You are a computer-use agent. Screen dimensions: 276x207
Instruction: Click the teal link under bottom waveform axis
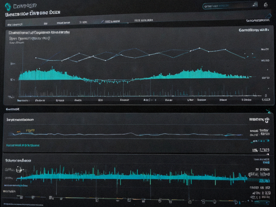click(16, 185)
